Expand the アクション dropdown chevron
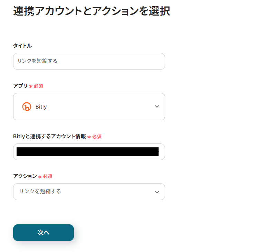The width and height of the screenshot is (253, 252). coord(157,192)
